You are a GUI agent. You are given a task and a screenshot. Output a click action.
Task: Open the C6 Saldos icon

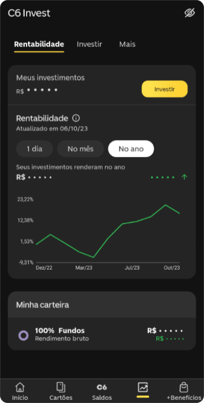(x=101, y=387)
